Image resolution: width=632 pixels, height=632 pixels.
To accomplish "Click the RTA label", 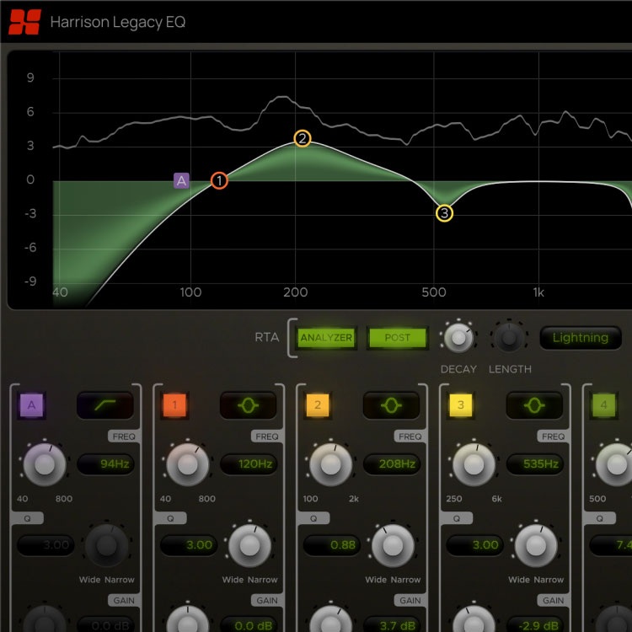I will [267, 337].
